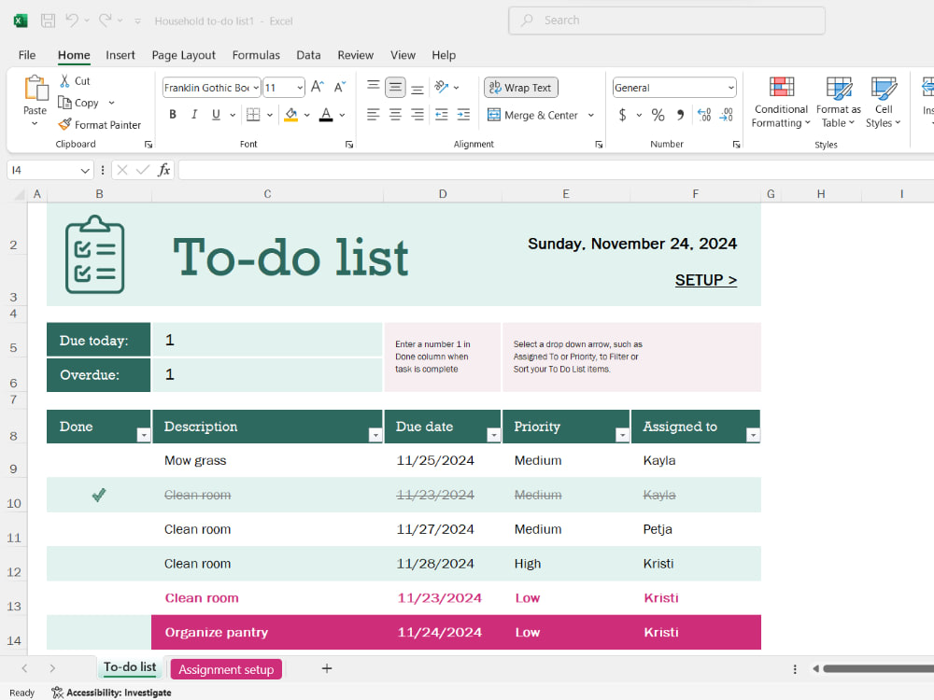The height and width of the screenshot is (700, 934).
Task: Decrease font size with smaller A icon
Action: coord(340,87)
